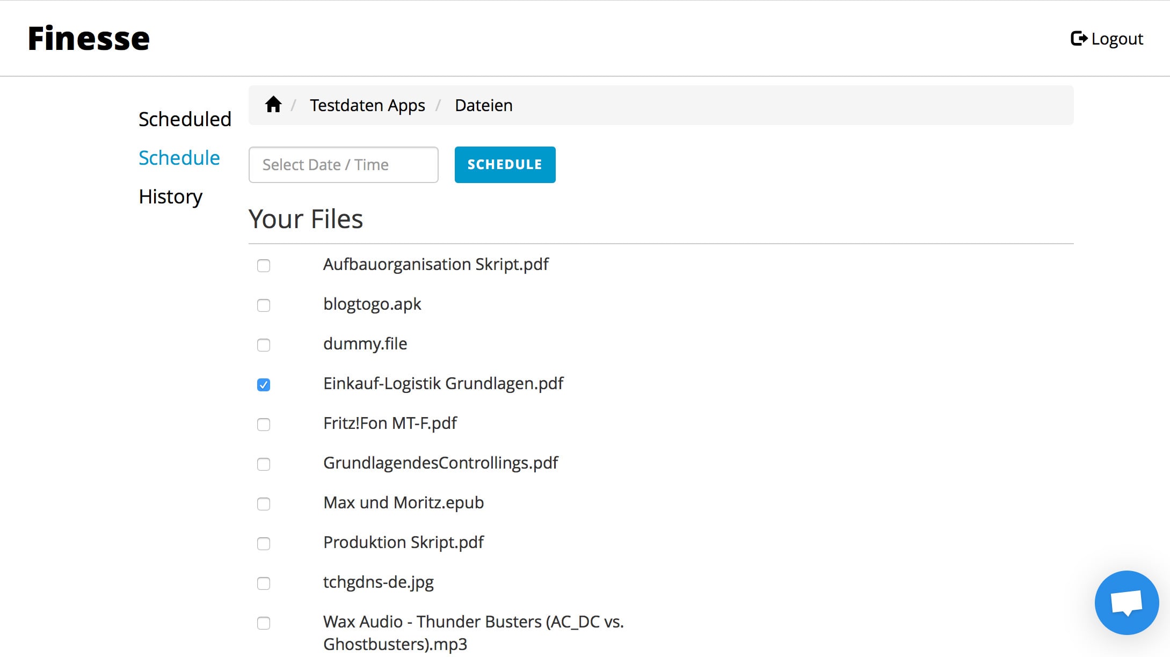Screen dimensions: 1170x657
Task: Open the chat bubble widget
Action: [x=1126, y=602]
